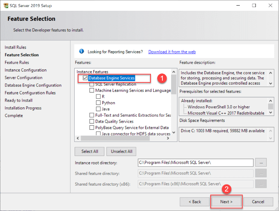Enable Machine Learning Services and Language checkbox
279x211 pixels.
point(92,91)
